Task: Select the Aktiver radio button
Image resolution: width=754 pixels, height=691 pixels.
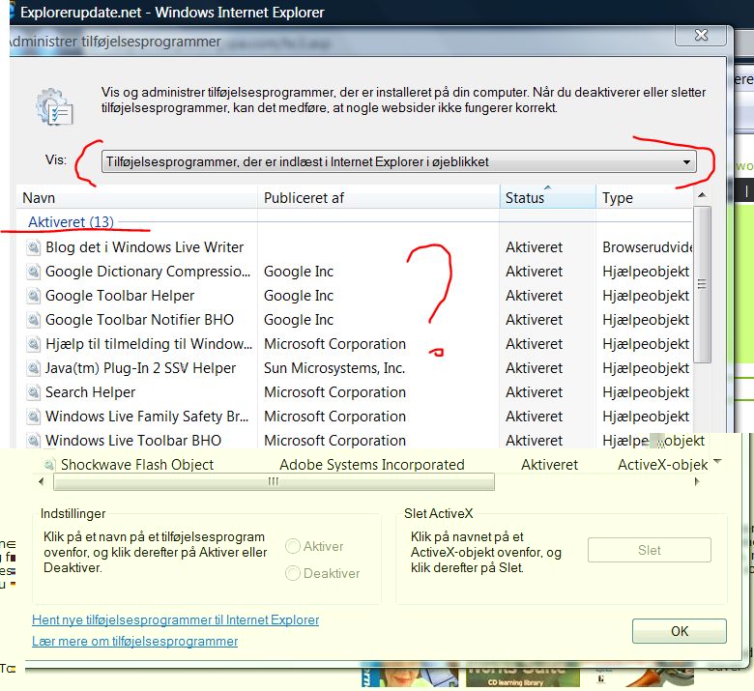Action: coord(293,546)
